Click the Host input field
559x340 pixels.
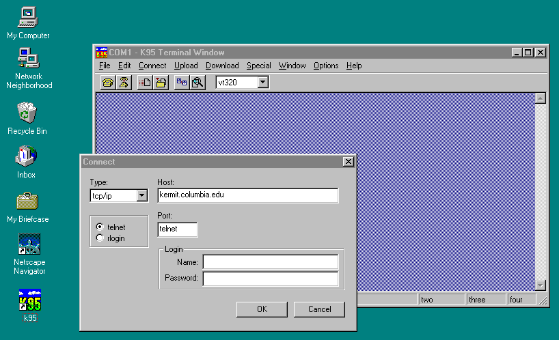point(247,195)
